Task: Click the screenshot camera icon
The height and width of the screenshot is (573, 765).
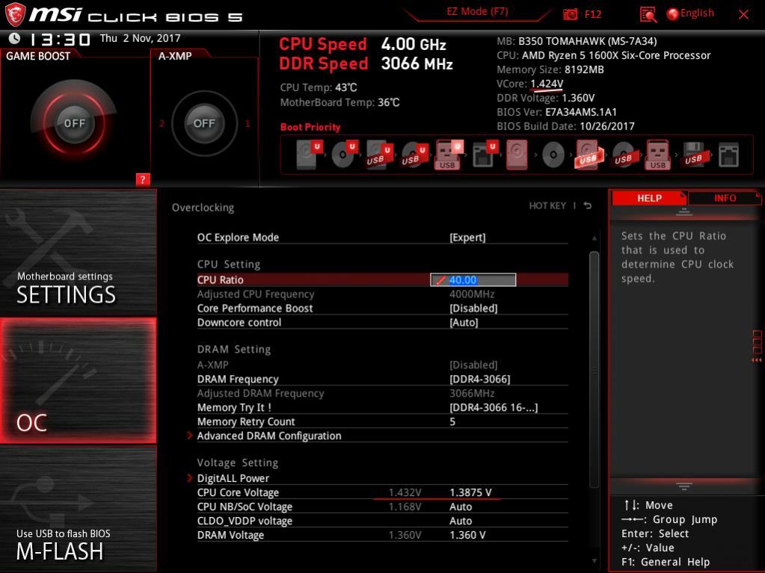Action: (570, 14)
